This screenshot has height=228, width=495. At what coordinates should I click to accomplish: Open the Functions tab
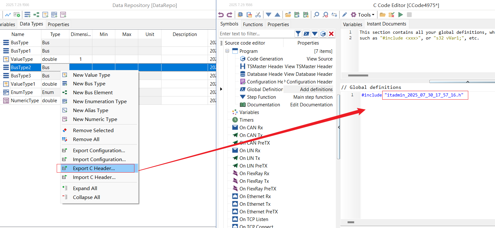pos(253,24)
